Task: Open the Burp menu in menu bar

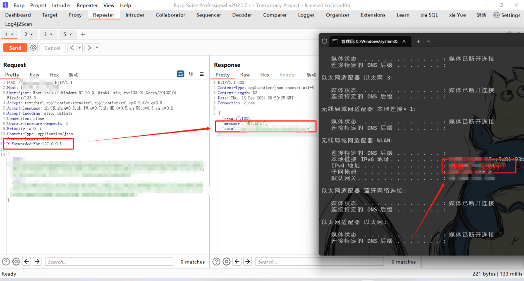Action: coord(19,5)
